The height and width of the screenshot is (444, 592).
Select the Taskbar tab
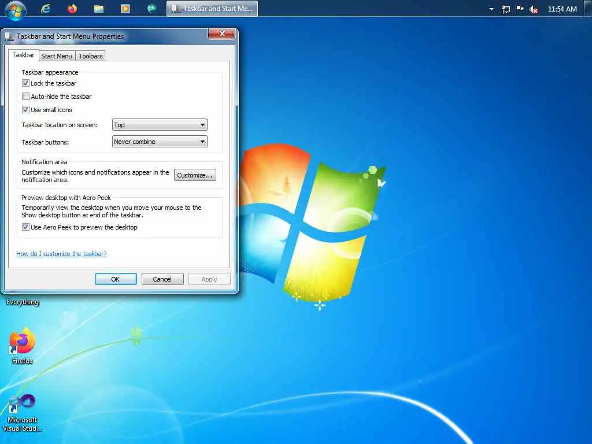point(23,55)
